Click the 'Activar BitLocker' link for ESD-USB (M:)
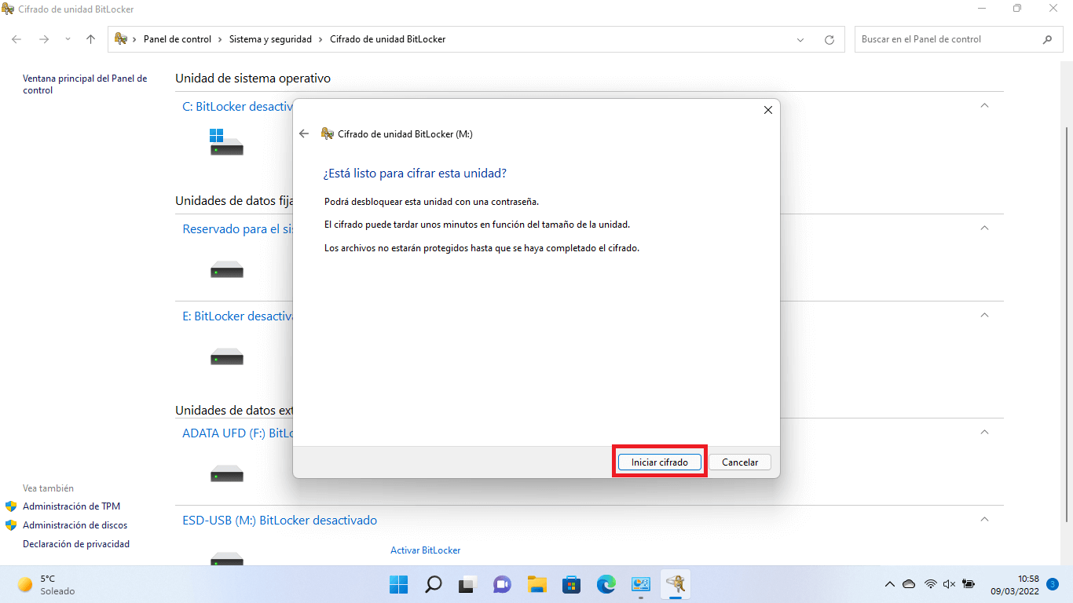 (425, 550)
